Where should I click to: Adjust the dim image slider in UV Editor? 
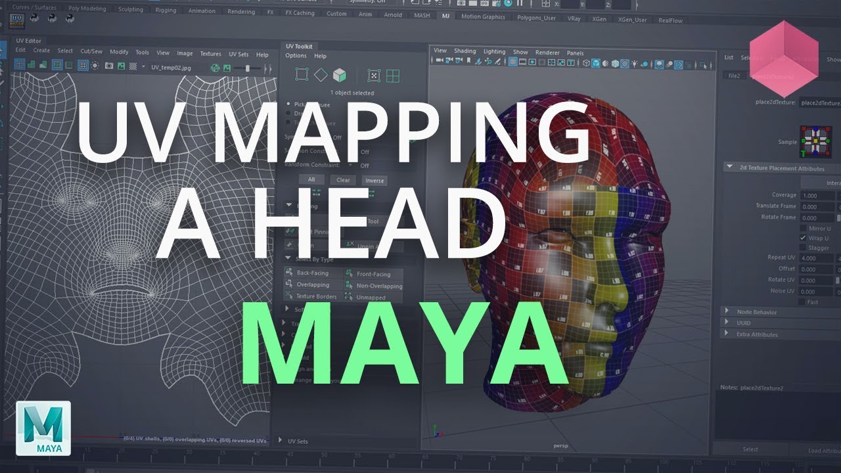pos(247,68)
